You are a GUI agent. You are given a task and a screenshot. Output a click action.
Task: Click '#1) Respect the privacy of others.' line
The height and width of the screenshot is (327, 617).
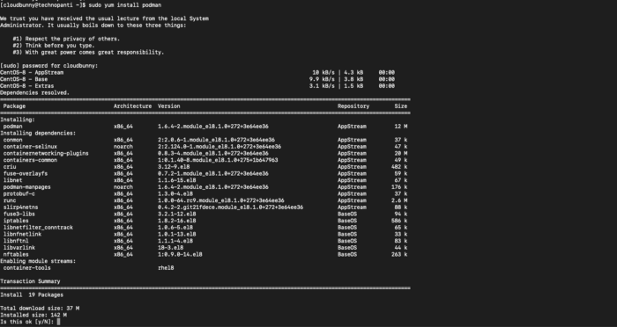coord(66,39)
